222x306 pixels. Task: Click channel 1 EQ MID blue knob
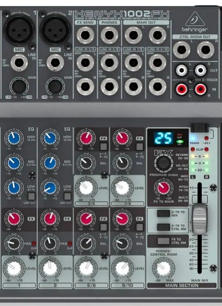click(14, 163)
